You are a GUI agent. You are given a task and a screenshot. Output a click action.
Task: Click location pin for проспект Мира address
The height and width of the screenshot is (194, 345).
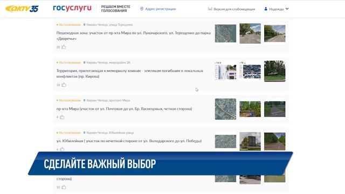[84, 100]
